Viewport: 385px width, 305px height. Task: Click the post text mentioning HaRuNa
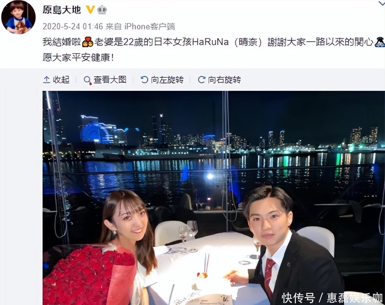(x=213, y=50)
